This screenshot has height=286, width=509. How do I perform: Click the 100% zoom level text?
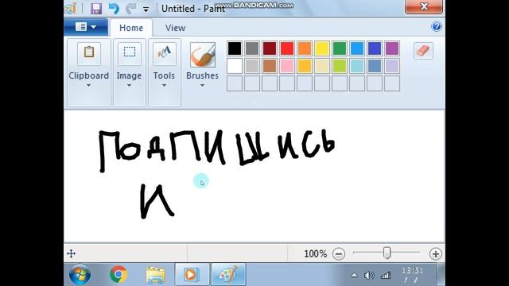pyautogui.click(x=315, y=253)
